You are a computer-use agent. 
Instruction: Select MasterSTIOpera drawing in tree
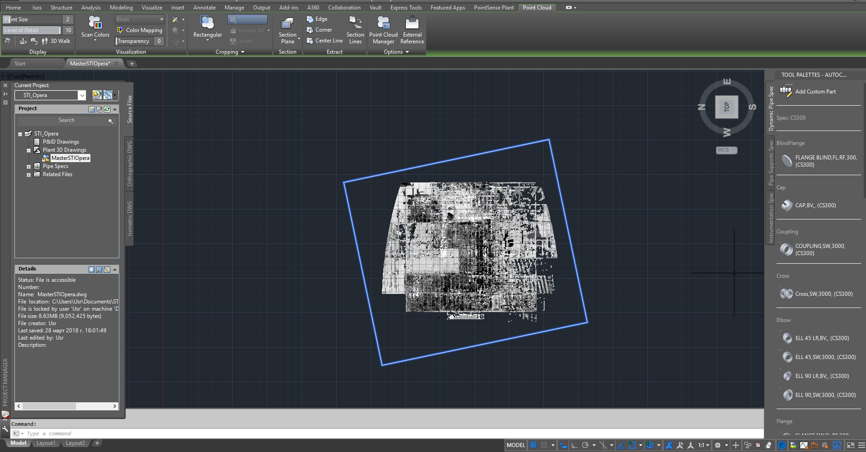[x=71, y=158]
